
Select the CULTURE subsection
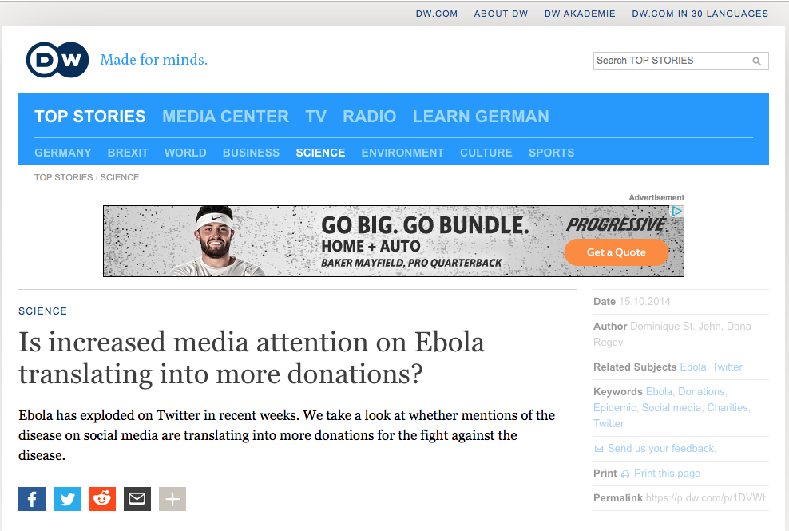486,153
